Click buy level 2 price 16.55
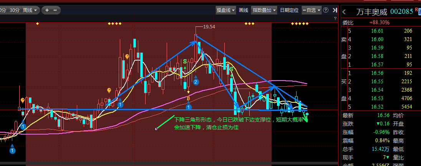This screenshot has height=166, width=421. pos(377,81)
